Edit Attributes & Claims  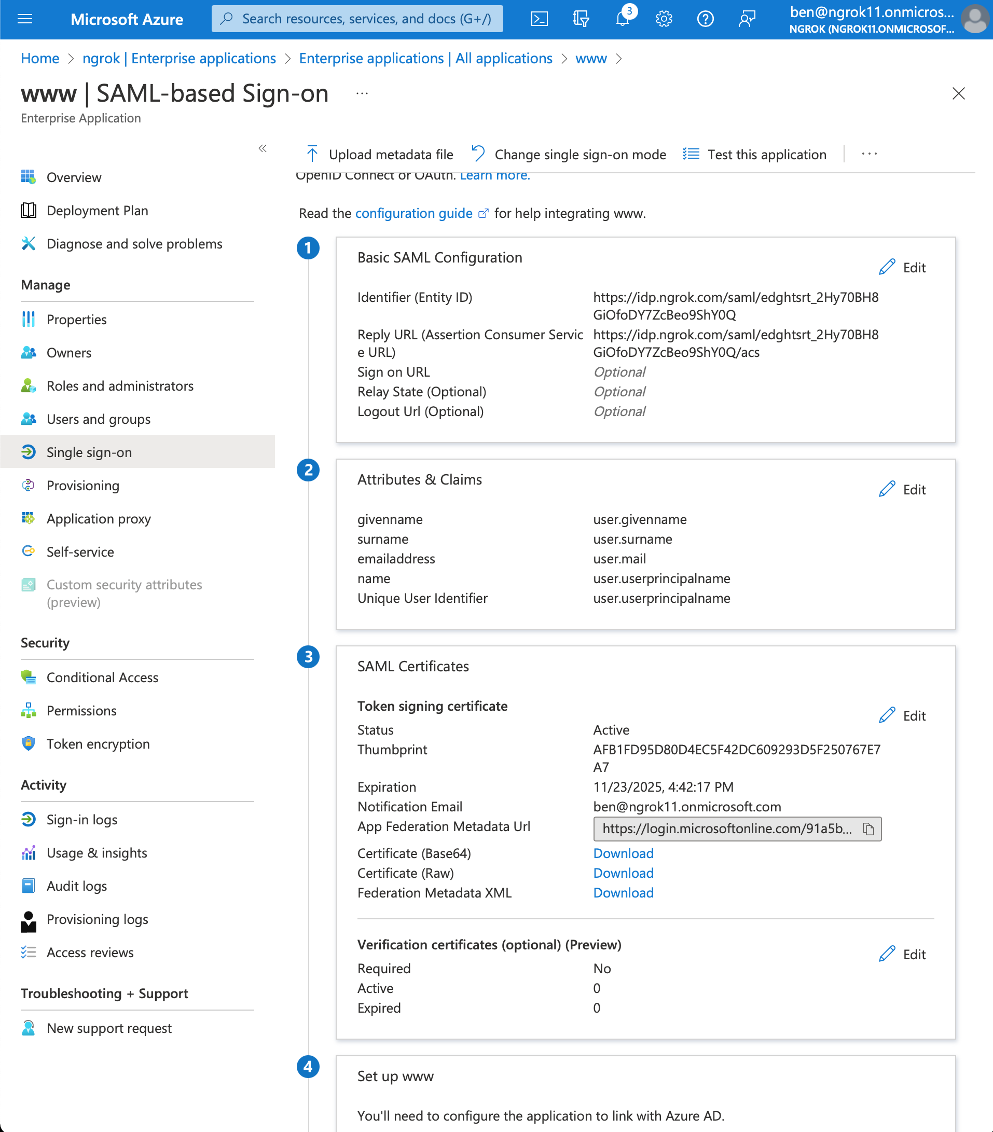pos(903,490)
